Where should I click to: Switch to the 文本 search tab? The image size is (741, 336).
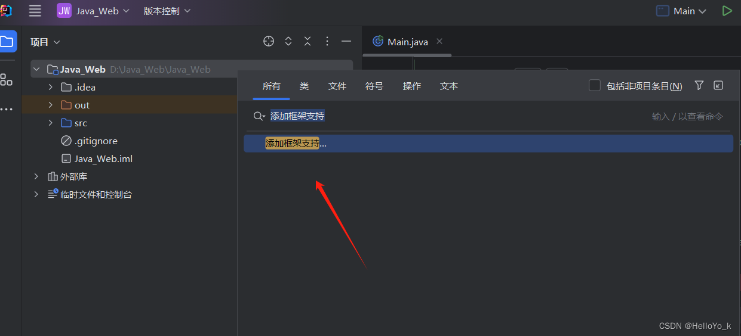click(449, 86)
